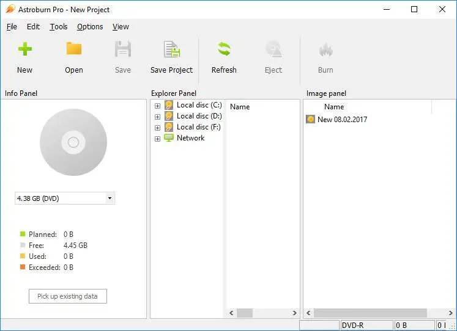The image size is (457, 331).
Task: Expand the Local disc (F:) tree node
Action: (157, 128)
